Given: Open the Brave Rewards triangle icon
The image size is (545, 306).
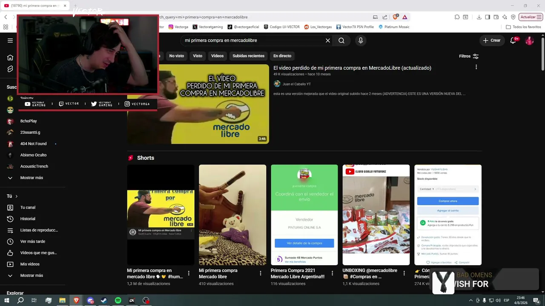Looking at the screenshot, I should (x=404, y=17).
